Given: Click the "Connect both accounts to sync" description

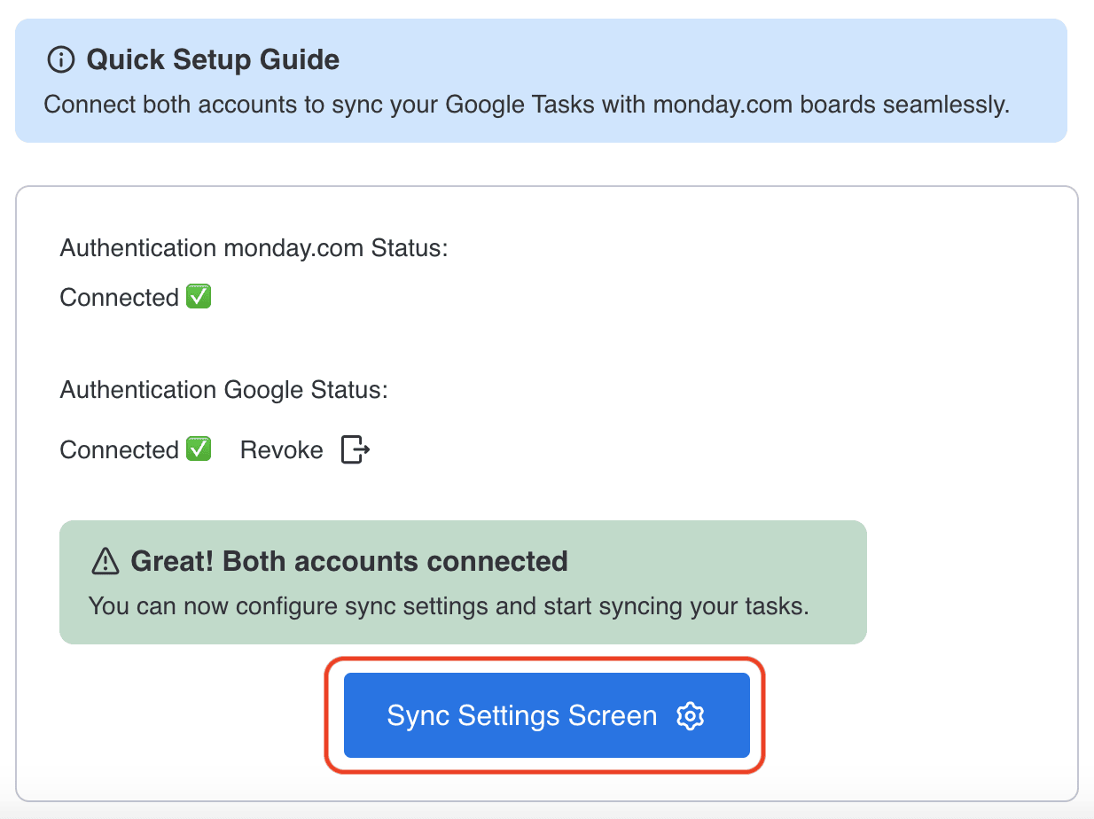Looking at the screenshot, I should (x=527, y=105).
